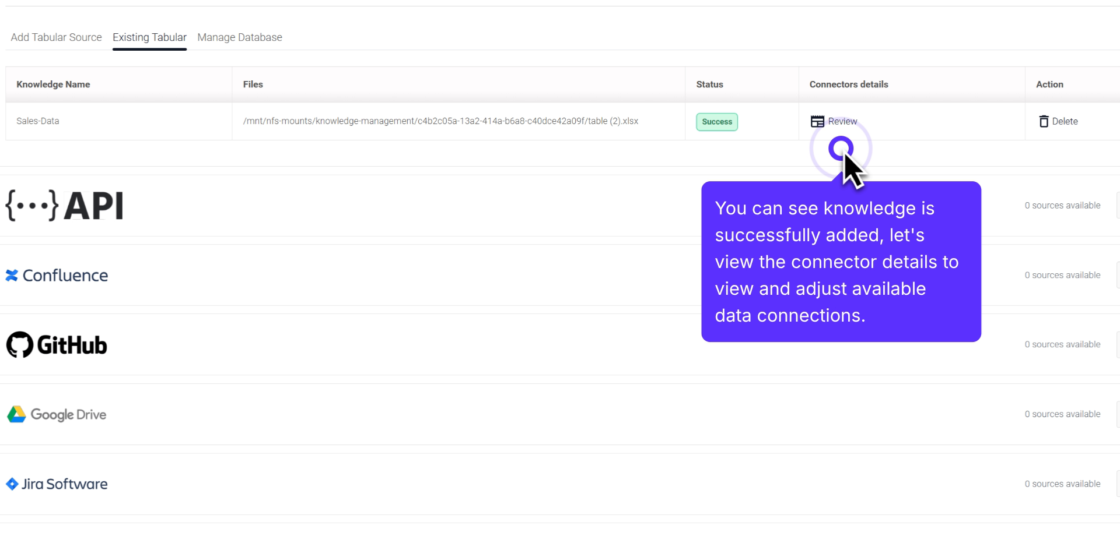This screenshot has height=536, width=1120.
Task: Click GitHub's 0 sources available label
Action: (1062, 344)
